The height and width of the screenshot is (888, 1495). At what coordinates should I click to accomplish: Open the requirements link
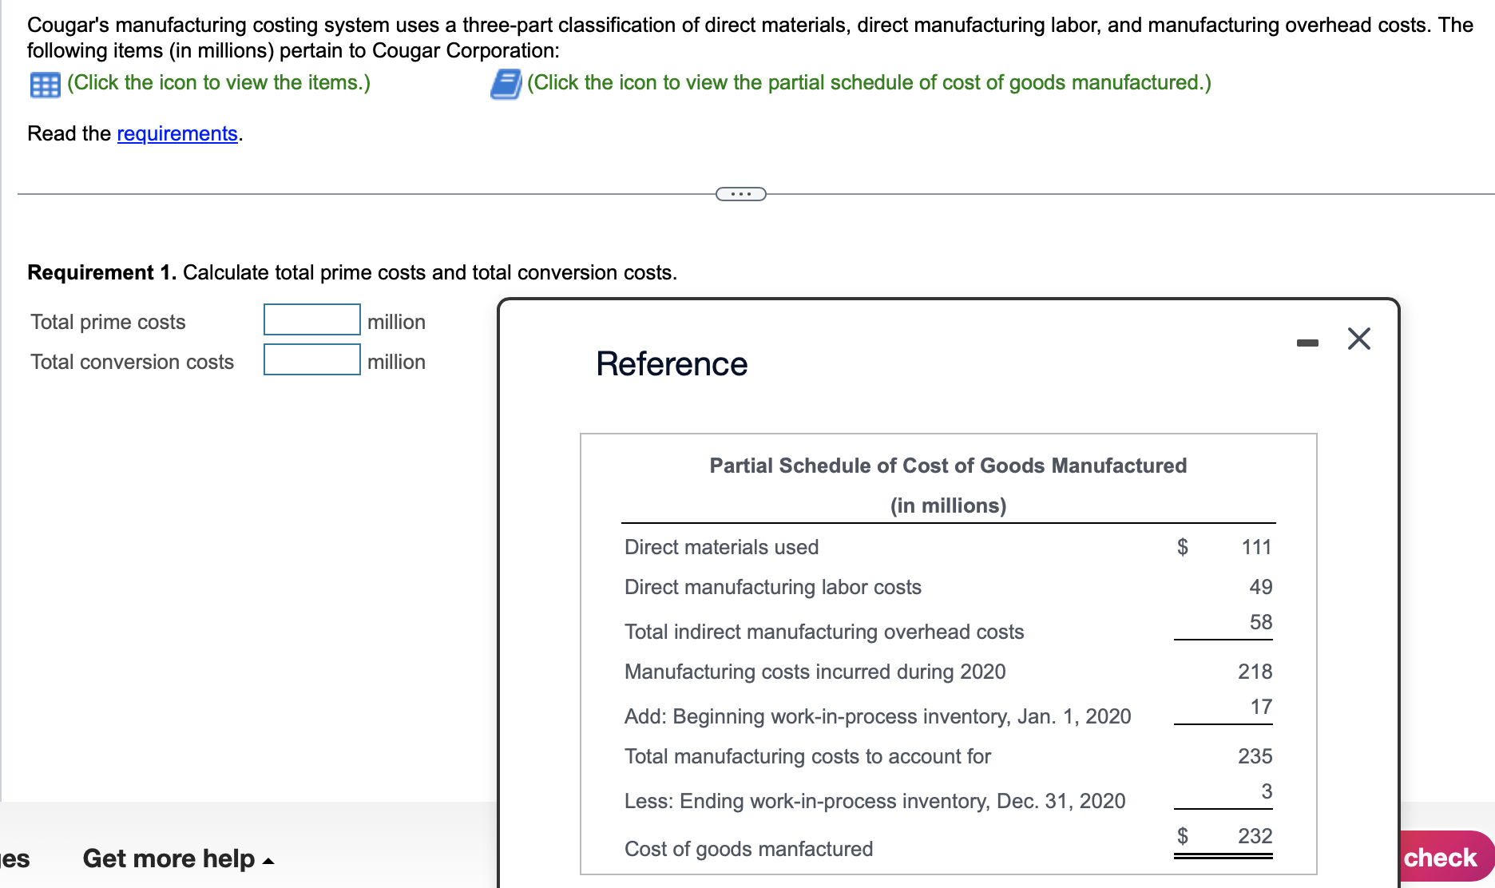click(x=177, y=133)
